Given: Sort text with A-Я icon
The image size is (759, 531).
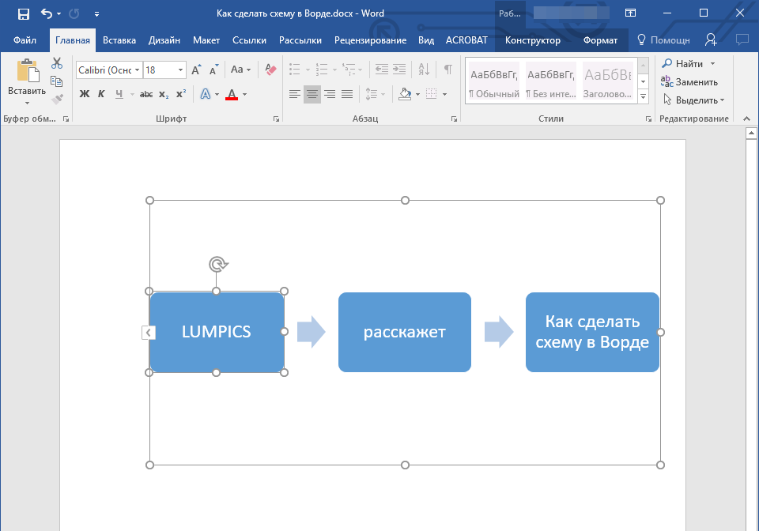Looking at the screenshot, I should point(424,70).
